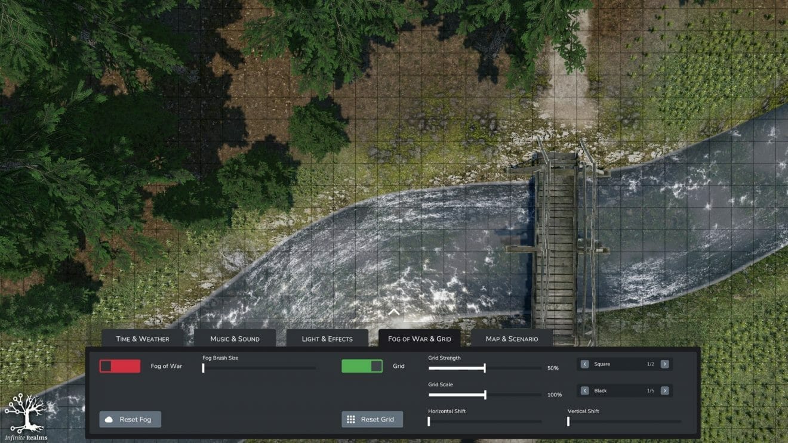The width and height of the screenshot is (788, 443).
Task: Click the grid-dots icon on Reset Grid
Action: (x=352, y=419)
